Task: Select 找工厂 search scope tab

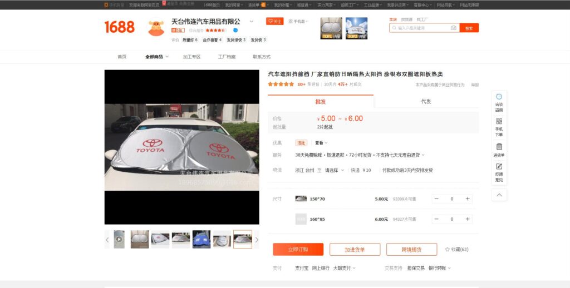Action: pos(422,19)
